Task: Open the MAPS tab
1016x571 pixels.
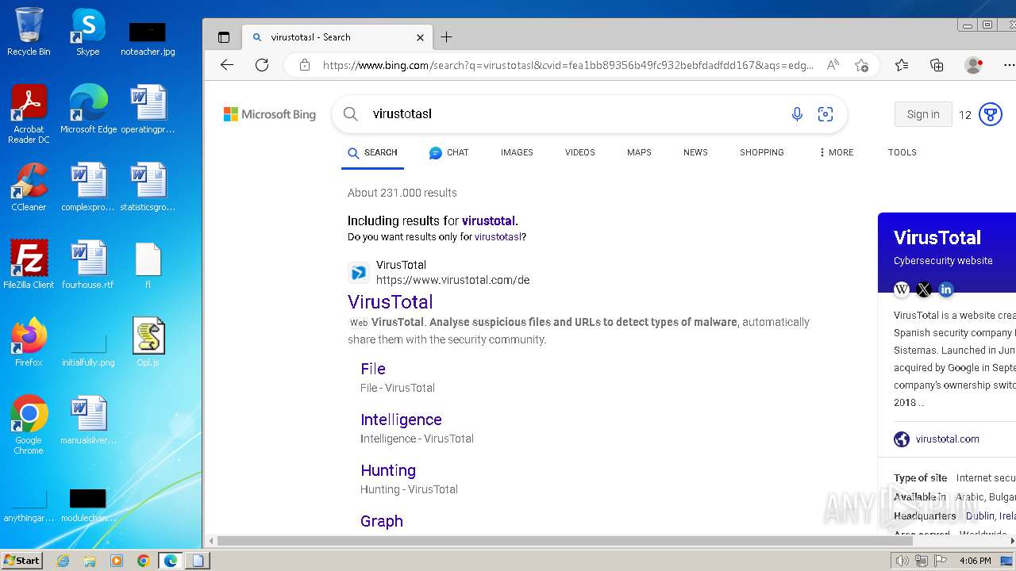Action: 639,152
